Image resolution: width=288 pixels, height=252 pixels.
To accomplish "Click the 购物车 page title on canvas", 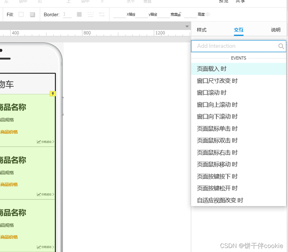I will (x=7, y=84).
